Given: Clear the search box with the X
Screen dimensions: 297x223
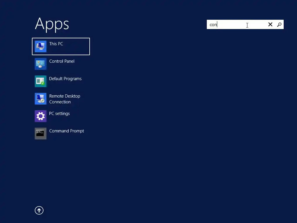Looking at the screenshot, I should (270, 24).
